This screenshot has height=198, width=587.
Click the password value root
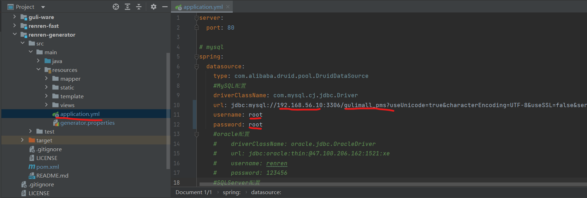pos(255,125)
